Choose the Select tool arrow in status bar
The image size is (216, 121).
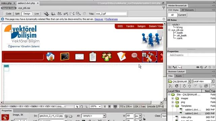coord(77,107)
